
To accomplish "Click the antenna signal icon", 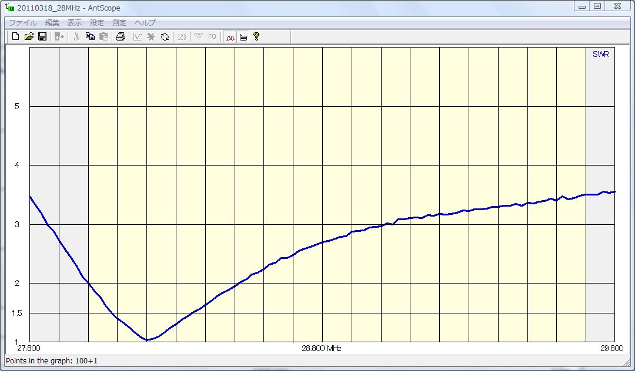I will click(x=199, y=37).
